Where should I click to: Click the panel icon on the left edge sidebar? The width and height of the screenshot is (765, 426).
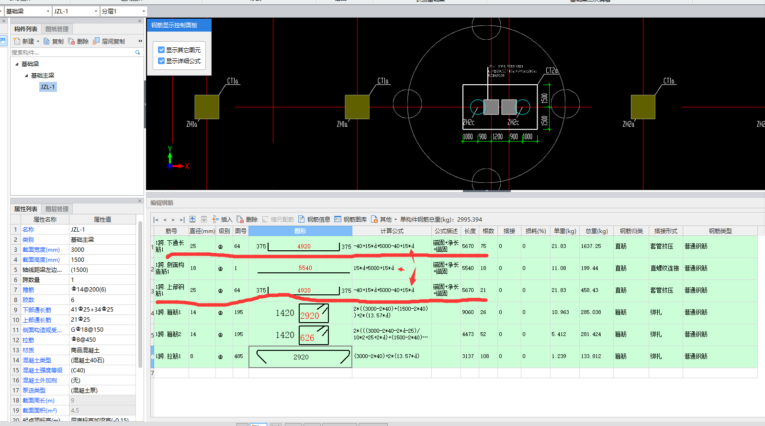(x=3, y=41)
